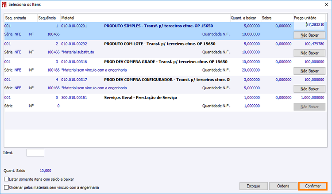Edit the Preço unitário field 57,283210
Image resolution: width=332 pixels, height=194 pixels.
[309, 25]
